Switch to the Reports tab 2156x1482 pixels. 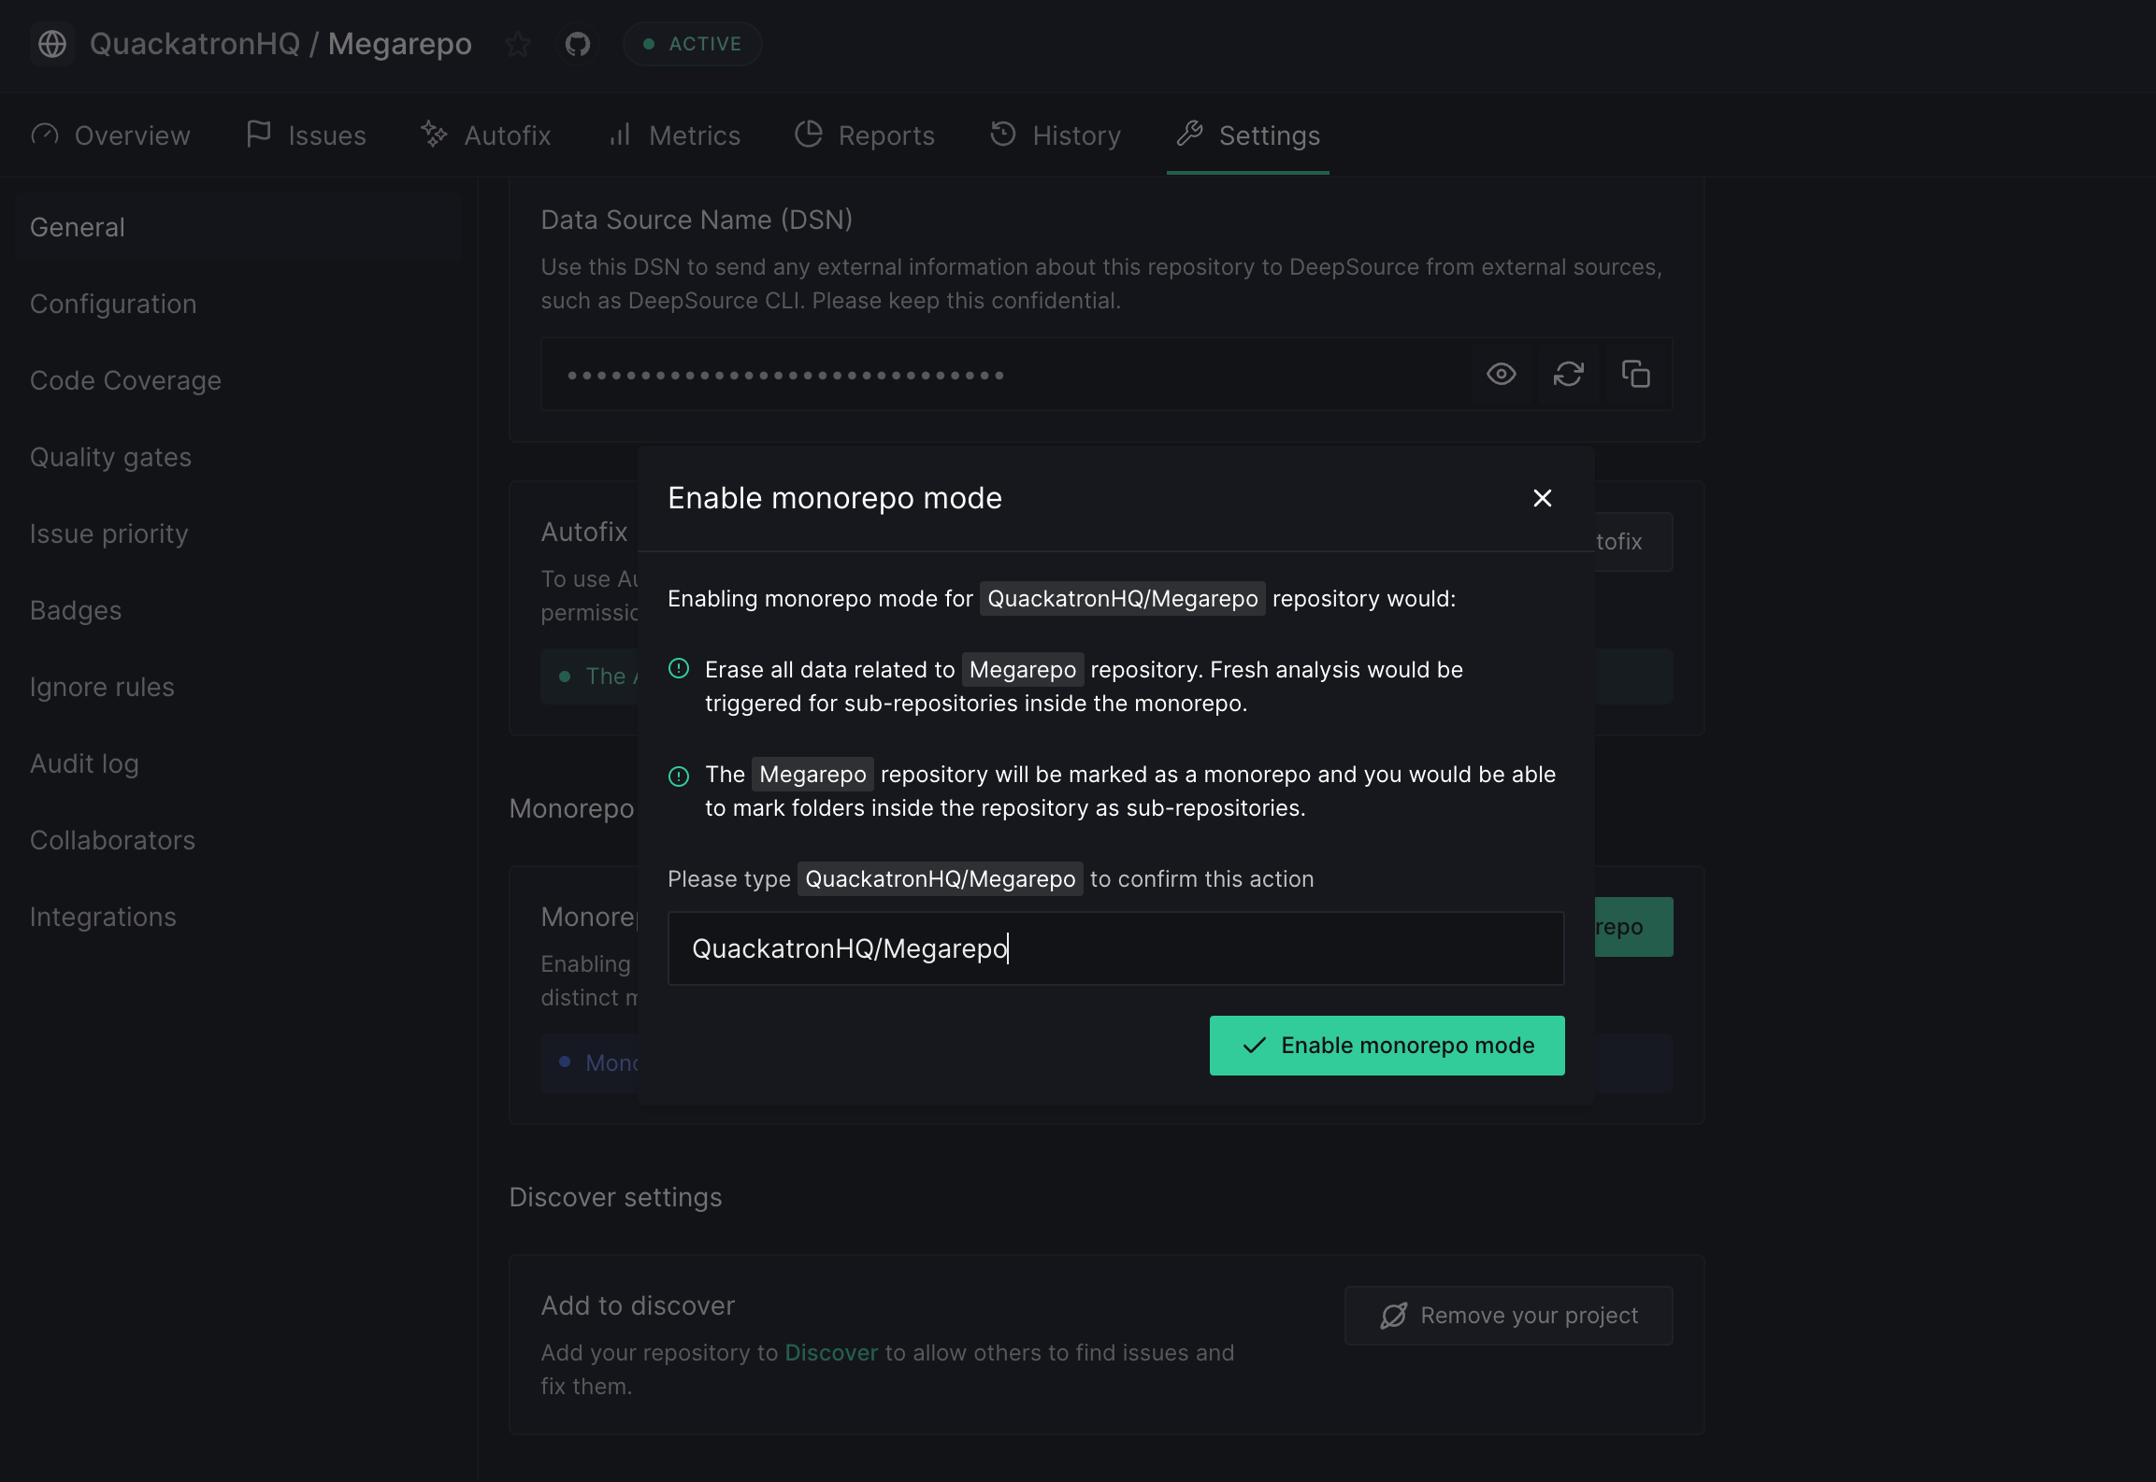pyautogui.click(x=865, y=135)
